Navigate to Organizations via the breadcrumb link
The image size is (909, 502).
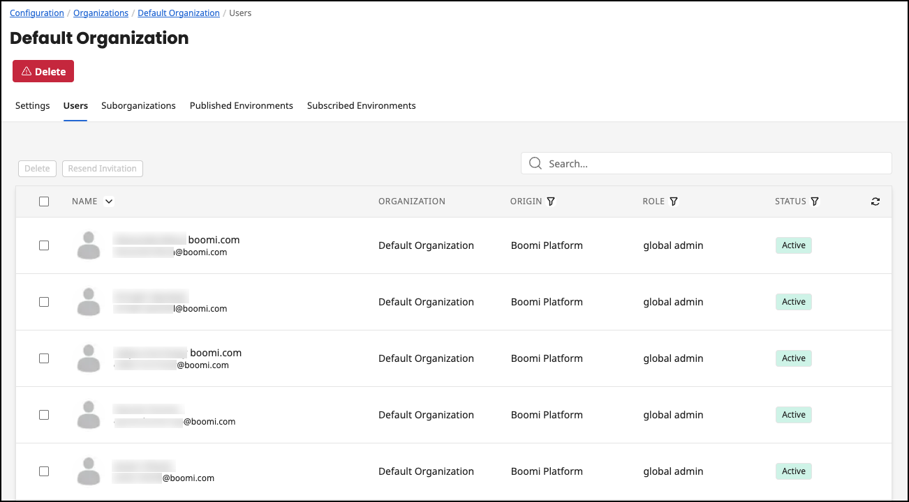[x=101, y=13]
